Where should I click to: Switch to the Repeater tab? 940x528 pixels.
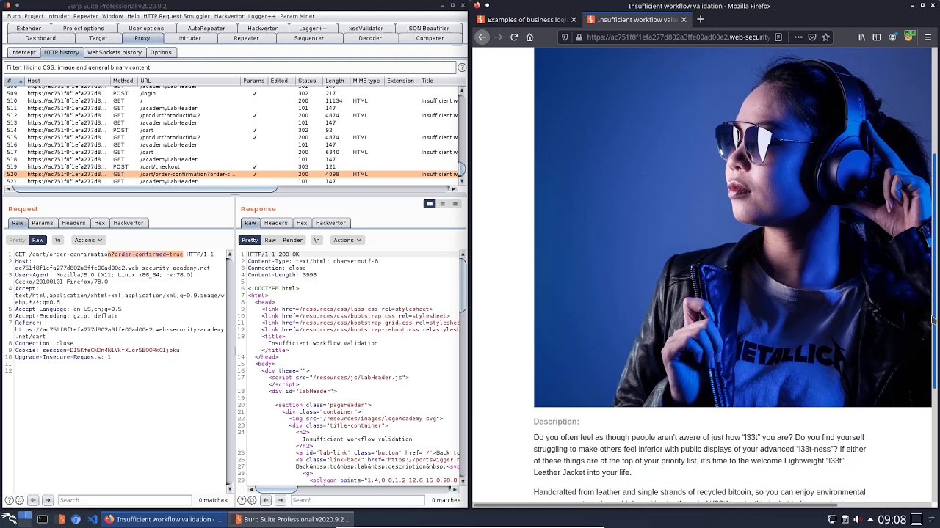click(x=246, y=38)
